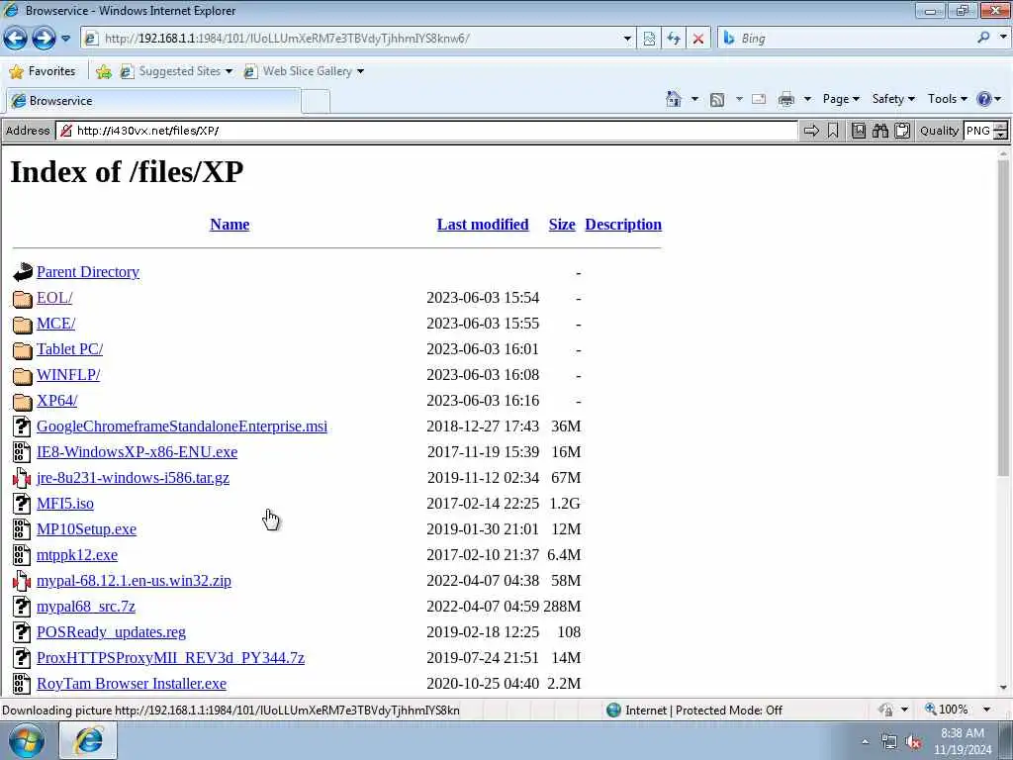The image size is (1013, 760).
Task: Open recent pages dropdown beside Forward
Action: [x=66, y=39]
